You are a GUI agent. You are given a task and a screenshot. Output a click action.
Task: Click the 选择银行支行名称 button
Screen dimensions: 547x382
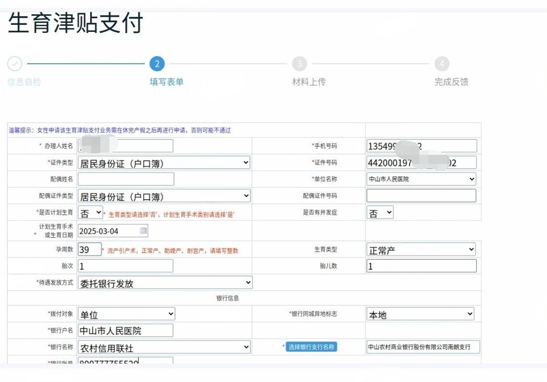[x=312, y=346]
